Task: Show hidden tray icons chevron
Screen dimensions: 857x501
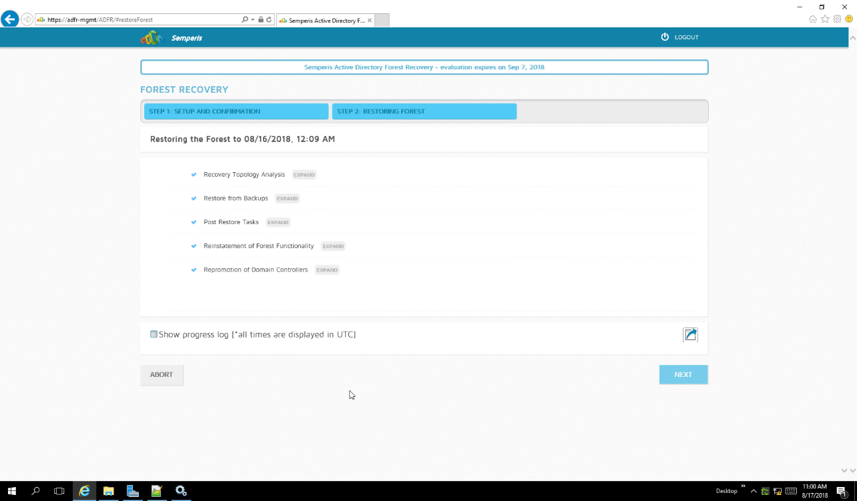Action: click(x=754, y=492)
